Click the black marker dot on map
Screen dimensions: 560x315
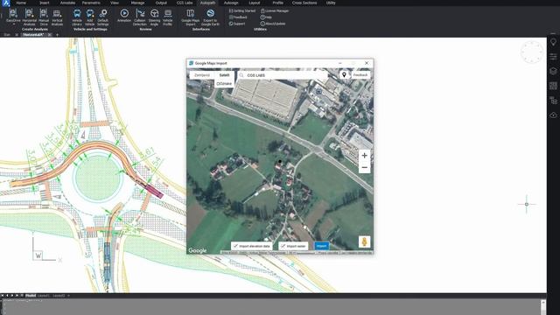pyautogui.click(x=280, y=161)
